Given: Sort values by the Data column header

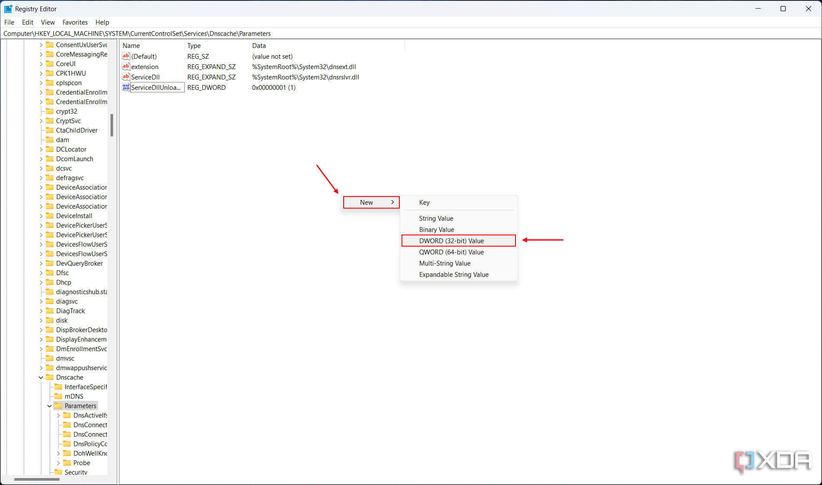Looking at the screenshot, I should point(327,45).
